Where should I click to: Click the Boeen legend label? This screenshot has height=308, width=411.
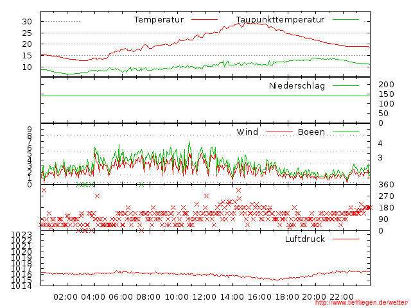tap(311, 132)
